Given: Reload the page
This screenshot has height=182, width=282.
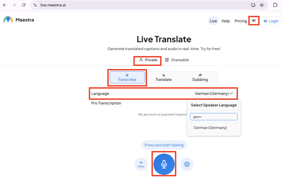Looking at the screenshot, I should click(24, 5).
